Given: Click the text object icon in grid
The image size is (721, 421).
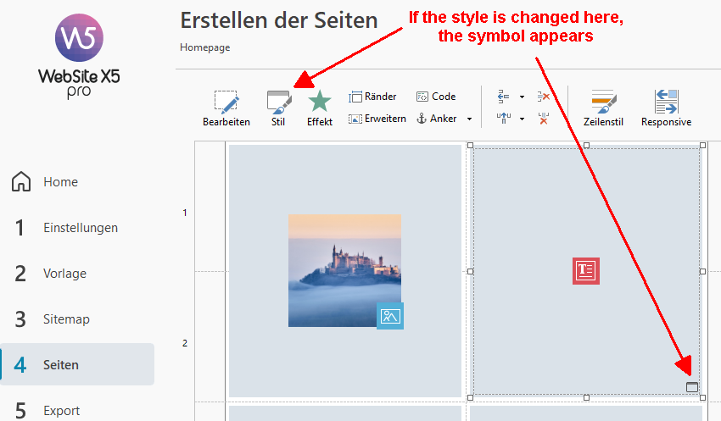Looking at the screenshot, I should 585,270.
